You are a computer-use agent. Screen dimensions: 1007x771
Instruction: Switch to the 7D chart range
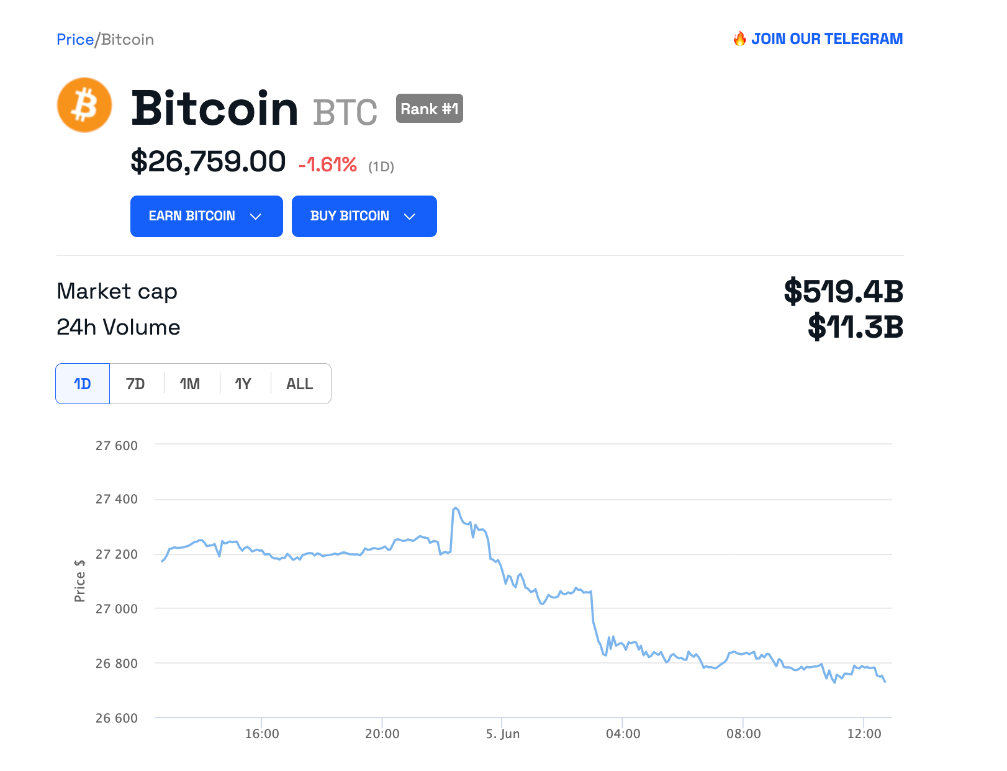coord(135,384)
